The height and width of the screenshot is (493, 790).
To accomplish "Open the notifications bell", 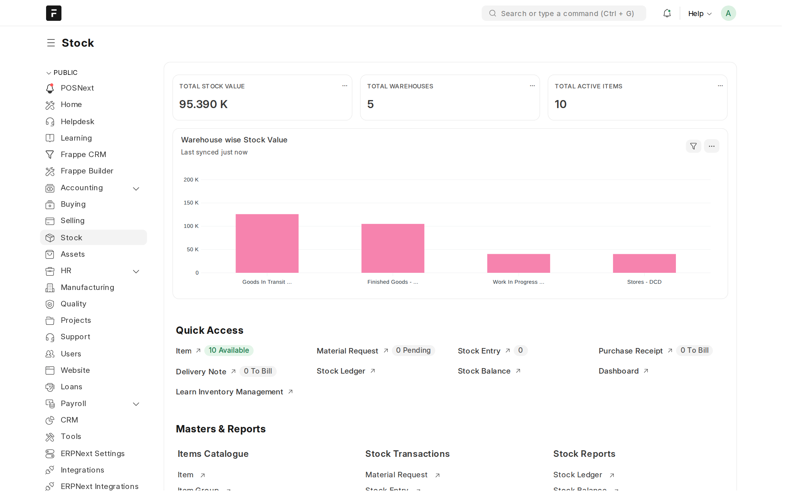I will [x=667, y=13].
